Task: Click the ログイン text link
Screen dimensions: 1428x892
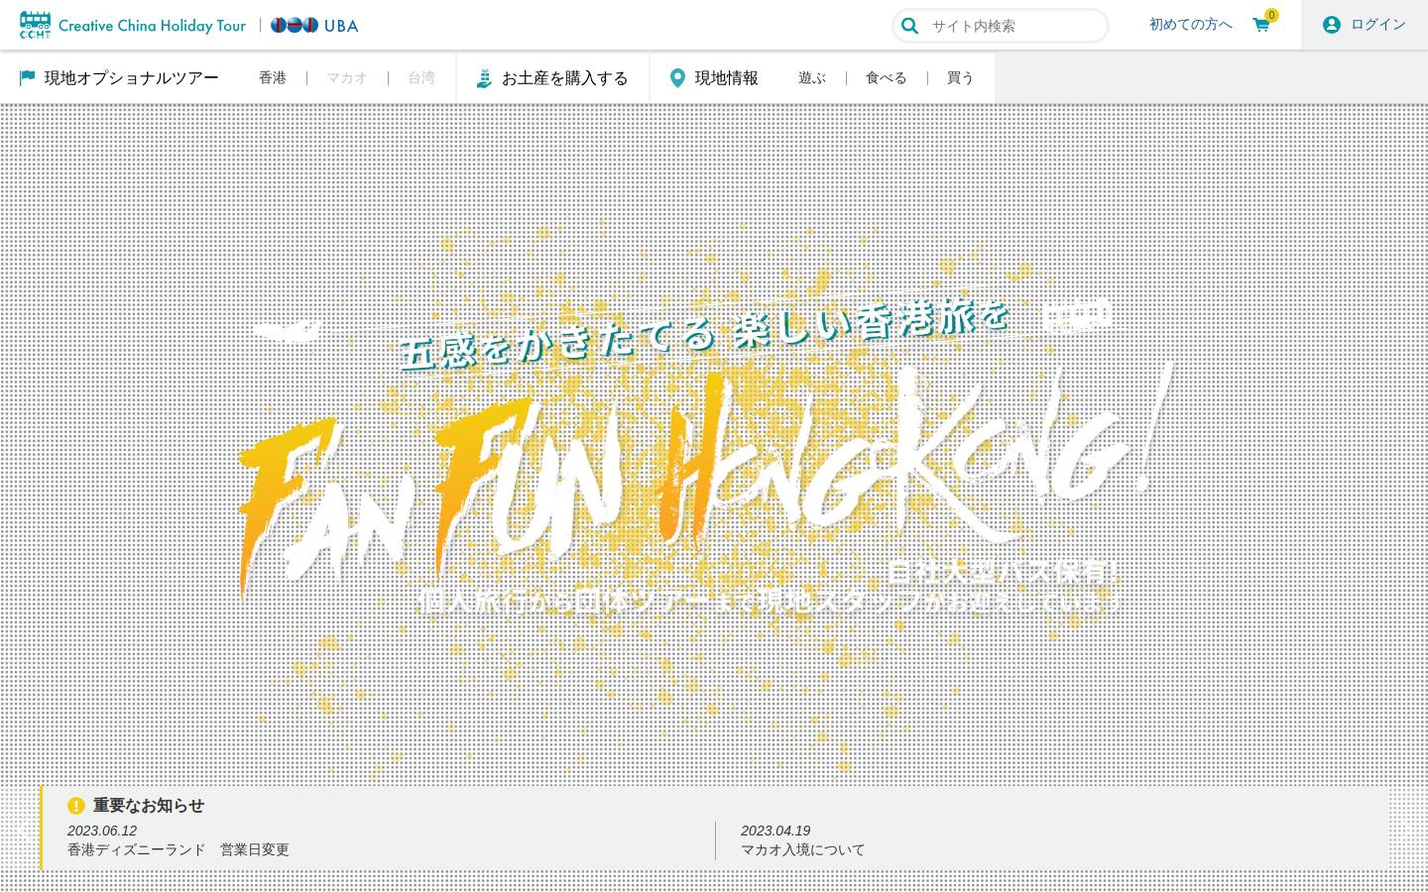Action: point(1377,25)
